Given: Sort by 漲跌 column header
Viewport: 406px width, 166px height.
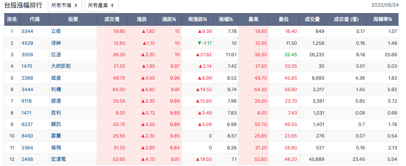Looking at the screenshot, I should pyautogui.click(x=142, y=19).
